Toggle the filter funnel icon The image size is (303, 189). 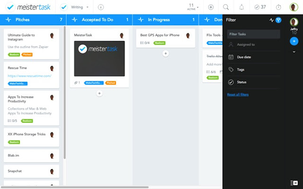click(x=278, y=20)
